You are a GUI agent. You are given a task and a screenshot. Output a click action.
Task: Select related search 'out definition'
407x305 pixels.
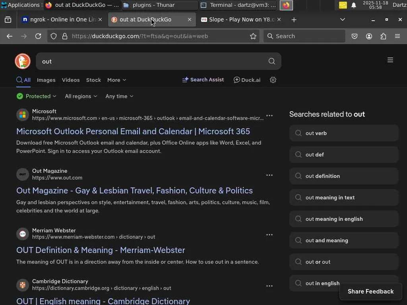(344, 176)
